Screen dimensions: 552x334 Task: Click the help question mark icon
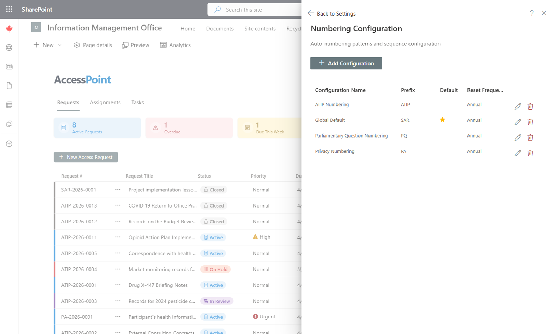click(x=531, y=13)
